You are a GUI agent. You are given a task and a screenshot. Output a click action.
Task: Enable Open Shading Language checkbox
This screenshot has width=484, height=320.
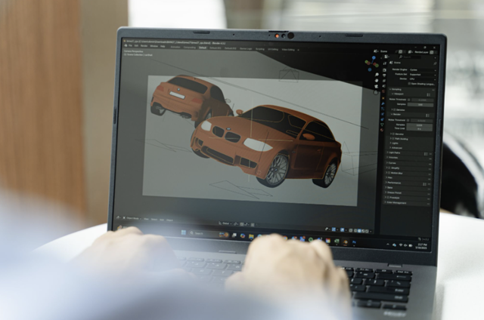pos(409,84)
